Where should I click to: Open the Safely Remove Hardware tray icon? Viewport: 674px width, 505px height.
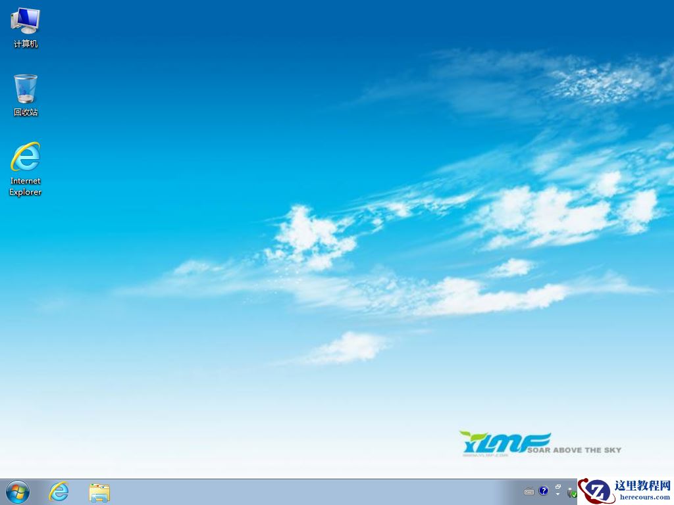570,494
